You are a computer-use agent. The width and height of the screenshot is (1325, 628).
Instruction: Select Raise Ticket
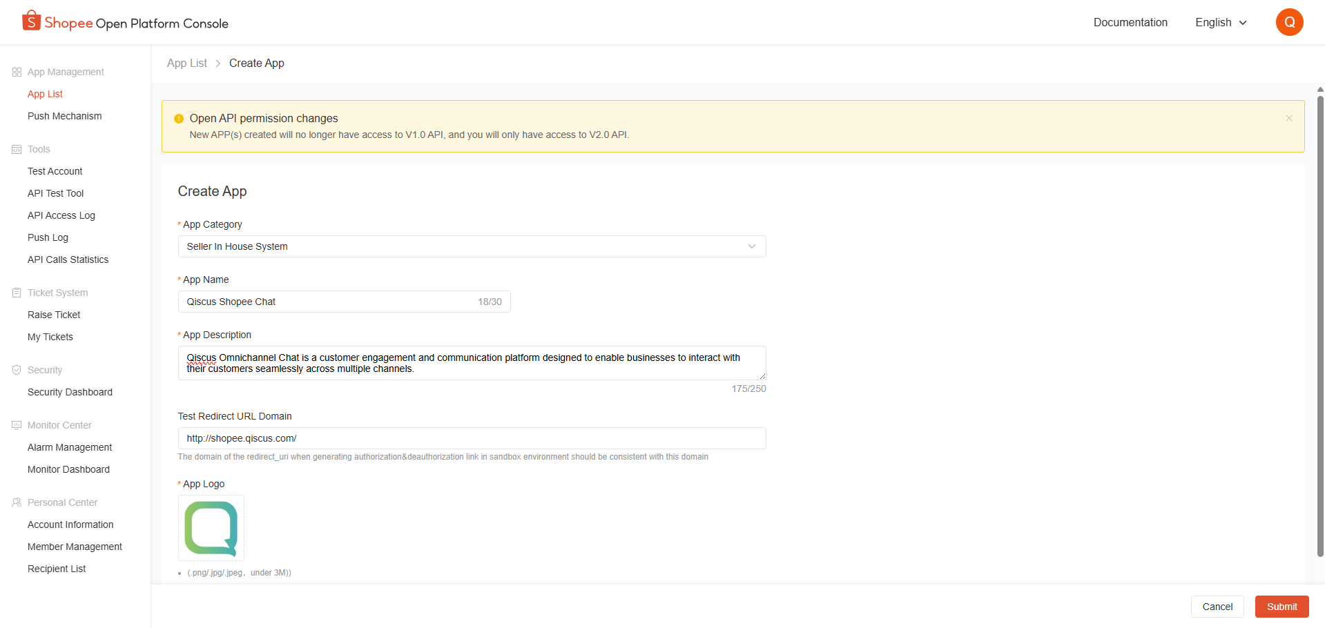[54, 315]
